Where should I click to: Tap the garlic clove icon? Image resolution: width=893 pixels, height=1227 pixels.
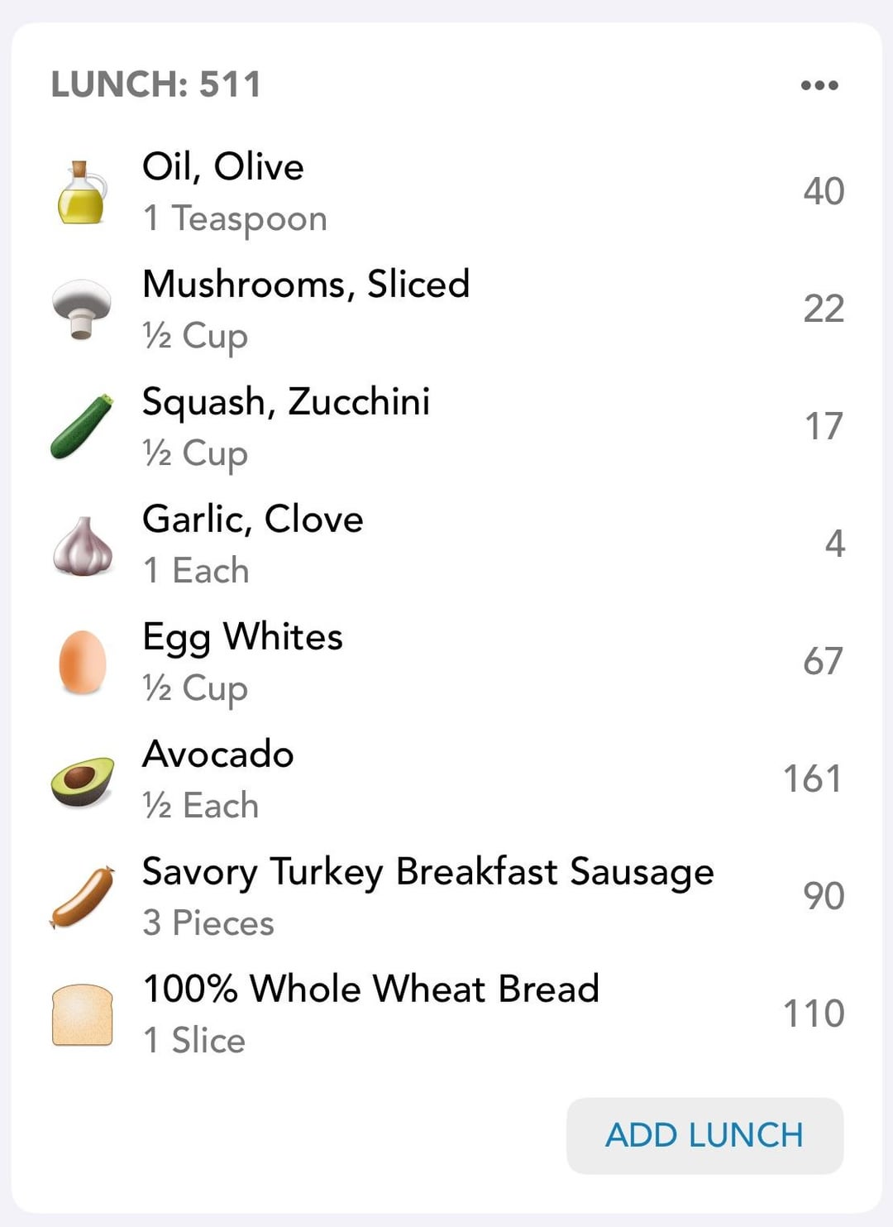tap(82, 545)
